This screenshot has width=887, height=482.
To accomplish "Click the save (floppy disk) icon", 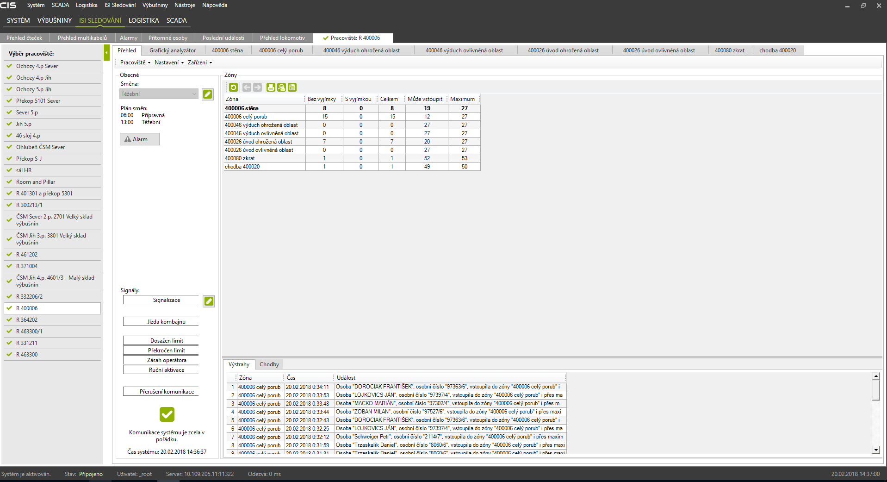I will click(x=292, y=87).
